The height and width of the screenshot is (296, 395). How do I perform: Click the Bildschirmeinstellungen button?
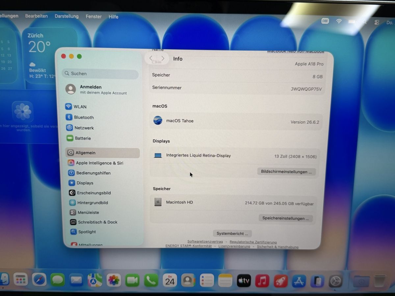click(x=286, y=172)
